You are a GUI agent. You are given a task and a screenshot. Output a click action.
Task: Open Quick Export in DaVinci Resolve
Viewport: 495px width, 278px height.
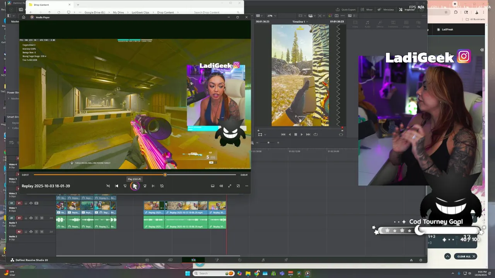coord(346,9)
